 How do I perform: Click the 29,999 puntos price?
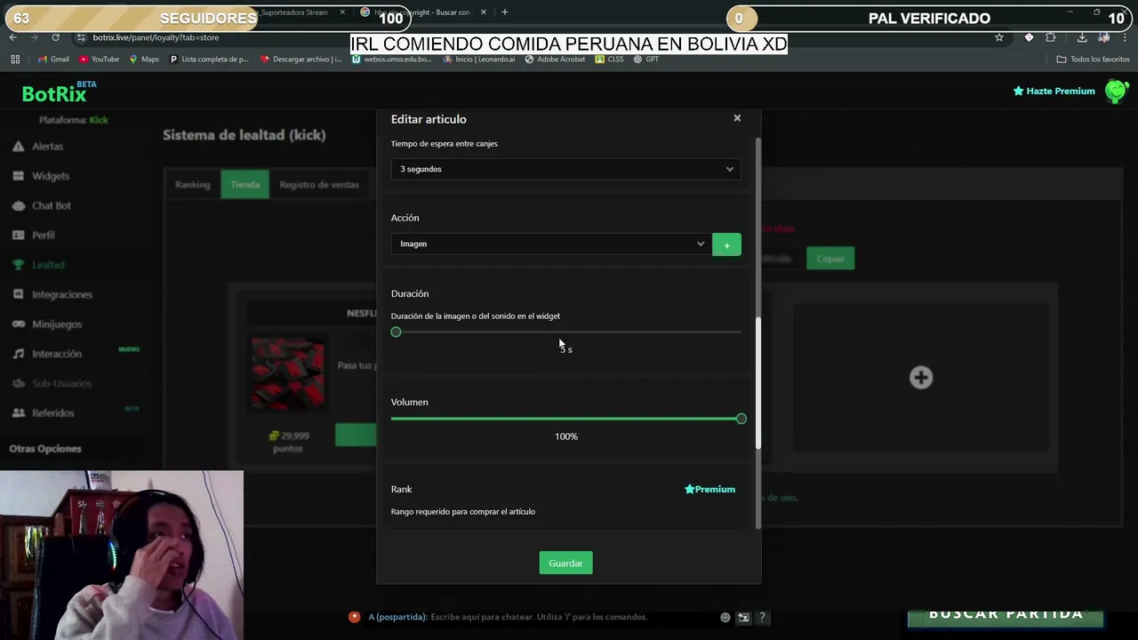pyautogui.click(x=288, y=442)
